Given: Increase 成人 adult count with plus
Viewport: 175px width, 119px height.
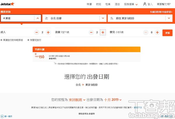Looking at the screenshot, I should pyautogui.click(x=48, y=32).
